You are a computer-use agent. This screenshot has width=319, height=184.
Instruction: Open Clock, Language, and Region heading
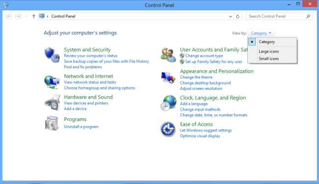pos(213,98)
